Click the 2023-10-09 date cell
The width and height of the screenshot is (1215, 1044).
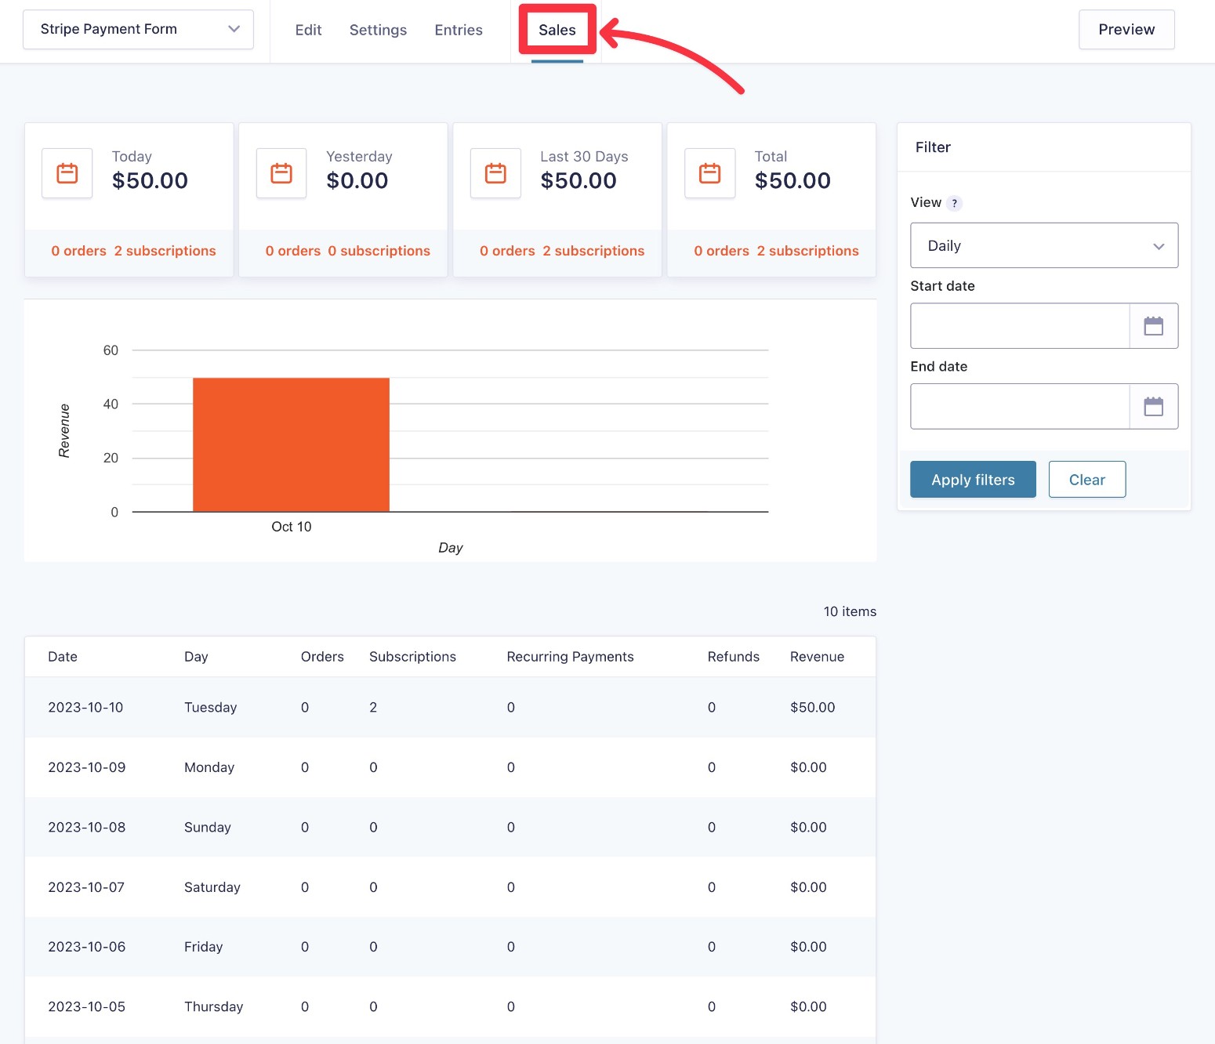(x=86, y=767)
